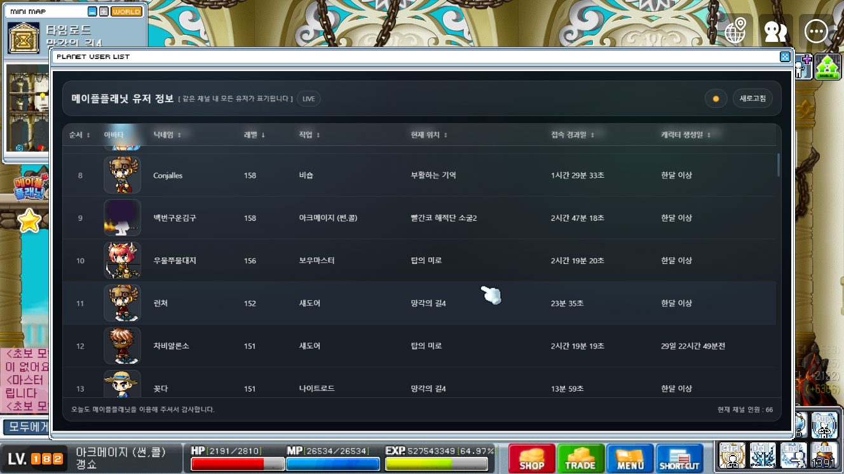Click the 부활하는 기억 location cell
Viewport: 844px width, 474px height.
click(433, 175)
